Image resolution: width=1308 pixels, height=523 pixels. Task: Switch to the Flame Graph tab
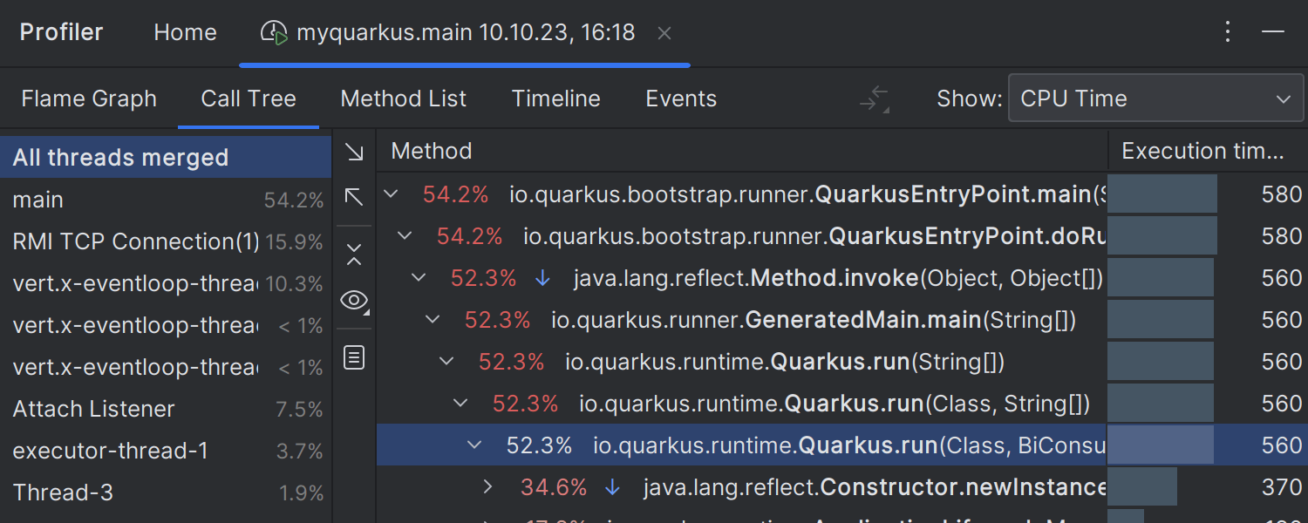pyautogui.click(x=89, y=98)
